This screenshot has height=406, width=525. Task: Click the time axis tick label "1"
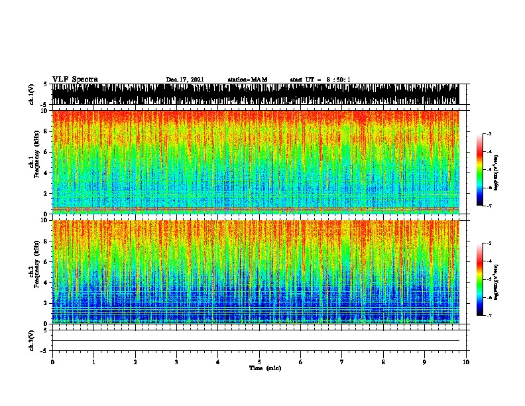[93, 362]
